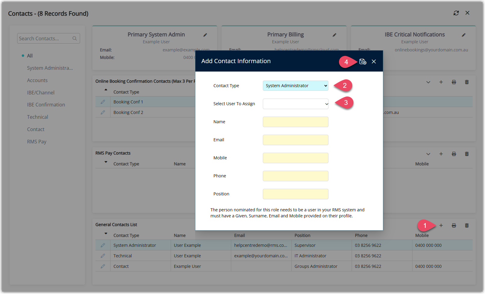Click helpcentredemo@rms.co... email cell
This screenshot has height=294, width=485.
pos(261,245)
